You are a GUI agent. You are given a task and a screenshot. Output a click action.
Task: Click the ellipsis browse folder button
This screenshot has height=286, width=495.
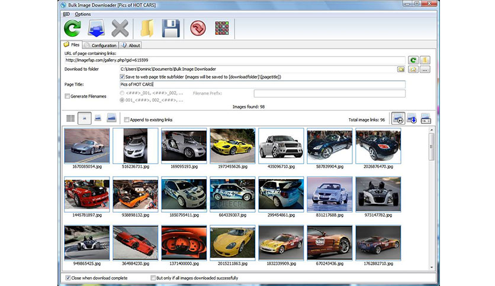pos(425,69)
